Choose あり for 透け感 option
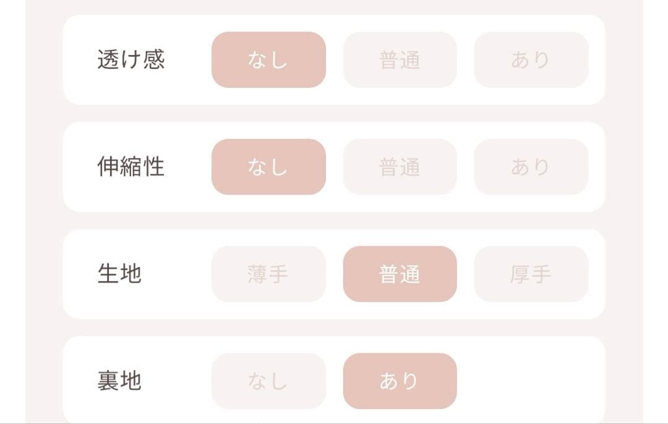 531,59
